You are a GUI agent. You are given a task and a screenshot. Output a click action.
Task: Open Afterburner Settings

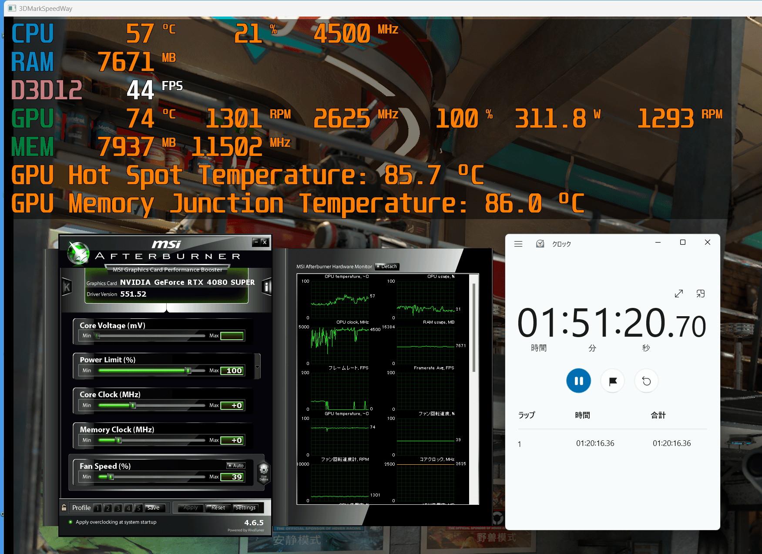tap(245, 508)
